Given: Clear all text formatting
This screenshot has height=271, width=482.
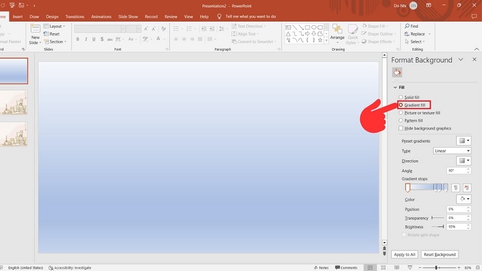Looking at the screenshot, I should coord(163,28).
